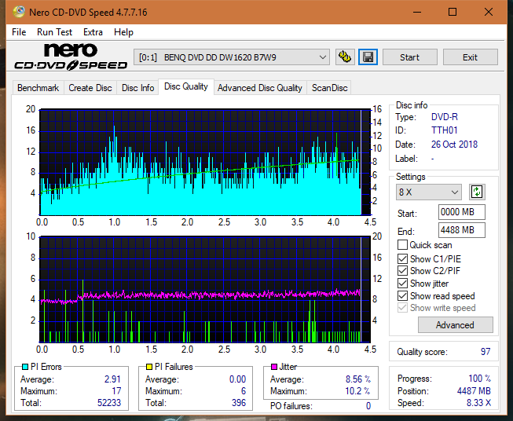Click the drive options icon next to drive selector
This screenshot has width=513, height=421.
pyautogui.click(x=345, y=57)
